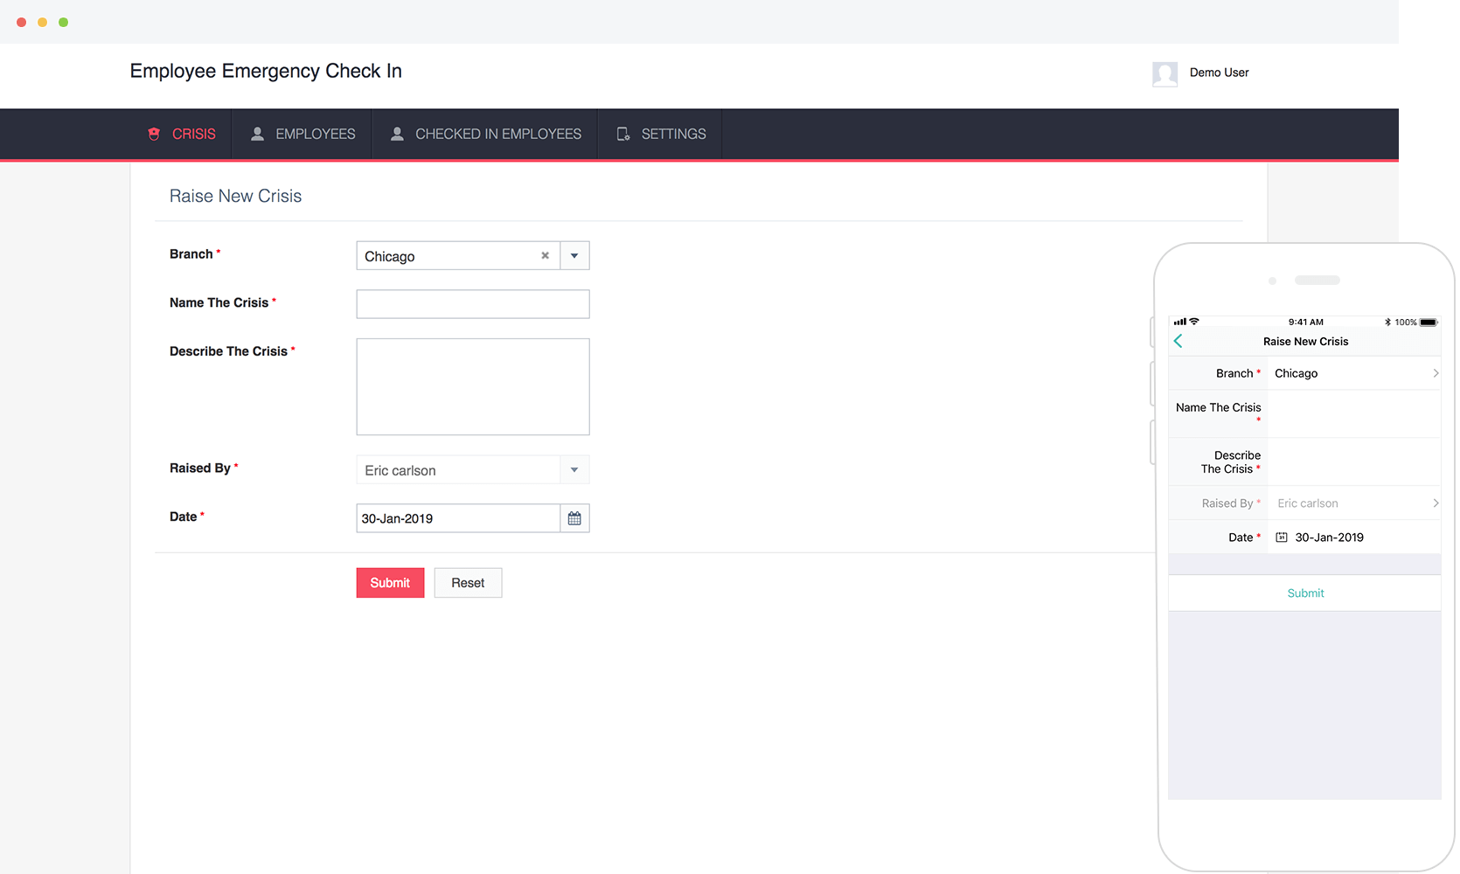The width and height of the screenshot is (1460, 874).
Task: Reset the crisis form
Action: pos(468,583)
